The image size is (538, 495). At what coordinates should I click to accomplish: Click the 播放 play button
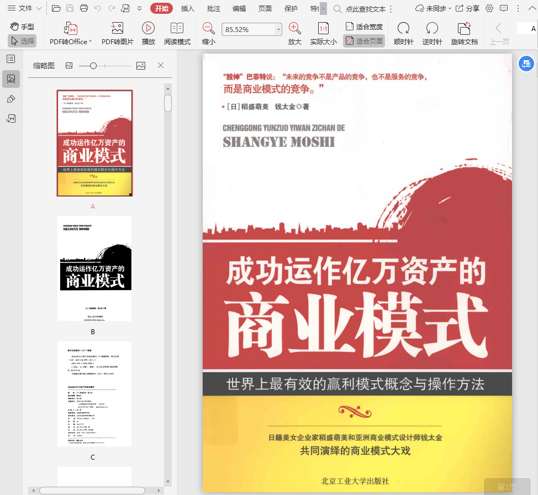pos(148,34)
